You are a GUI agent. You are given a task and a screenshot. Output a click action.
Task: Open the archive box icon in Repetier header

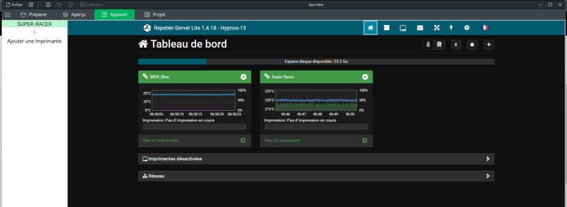point(387,28)
